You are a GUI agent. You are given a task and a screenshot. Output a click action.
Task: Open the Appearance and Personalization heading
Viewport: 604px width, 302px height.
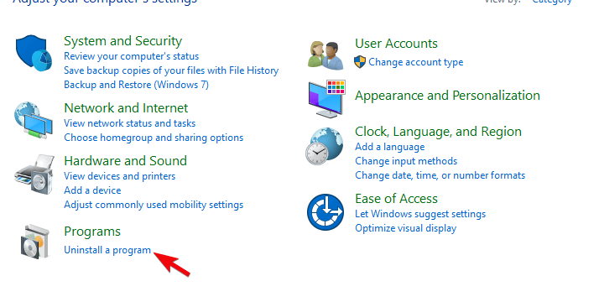click(x=448, y=96)
